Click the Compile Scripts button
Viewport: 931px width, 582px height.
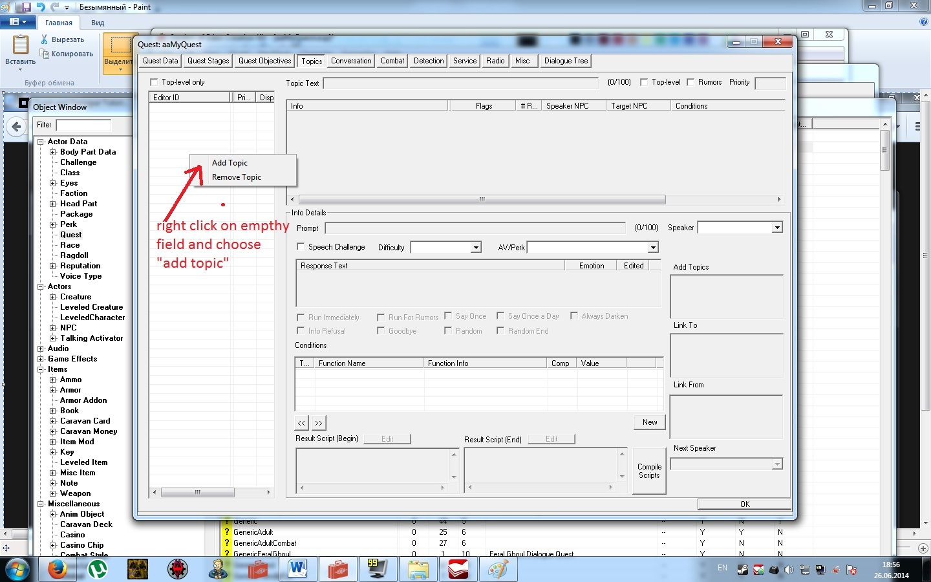click(x=648, y=471)
